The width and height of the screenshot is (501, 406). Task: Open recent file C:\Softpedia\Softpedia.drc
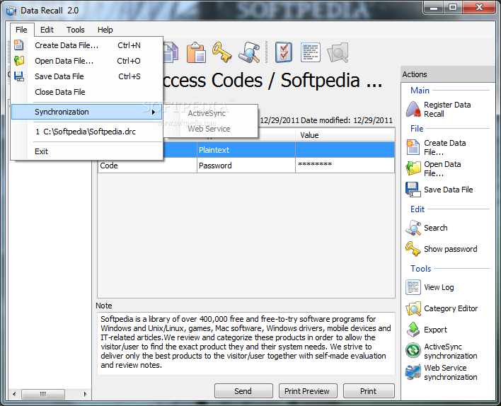coord(86,132)
